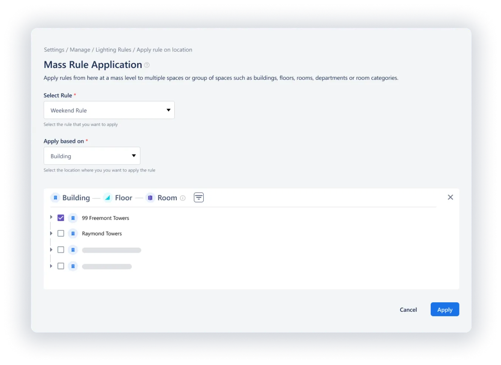Click the Building icon in the hierarchy legend
Viewport: 501px width, 365px height.
(x=55, y=197)
